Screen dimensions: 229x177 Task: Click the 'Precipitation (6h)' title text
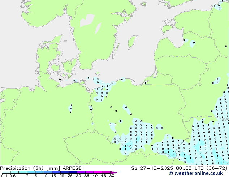tap(22, 168)
